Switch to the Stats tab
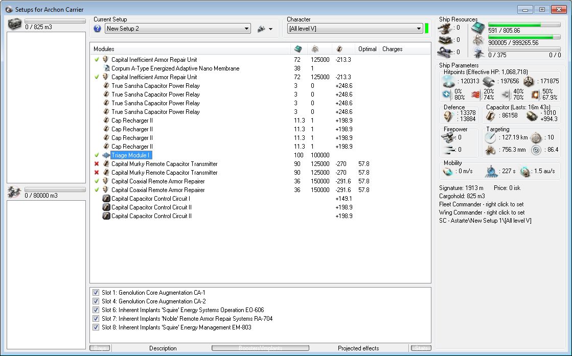The height and width of the screenshot is (356, 572). pyautogui.click(x=421, y=348)
